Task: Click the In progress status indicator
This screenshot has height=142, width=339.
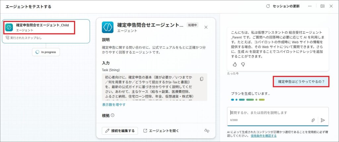Action: (x=46, y=52)
